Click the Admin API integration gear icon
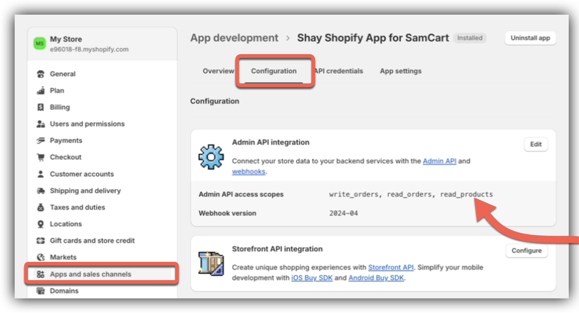 211,157
